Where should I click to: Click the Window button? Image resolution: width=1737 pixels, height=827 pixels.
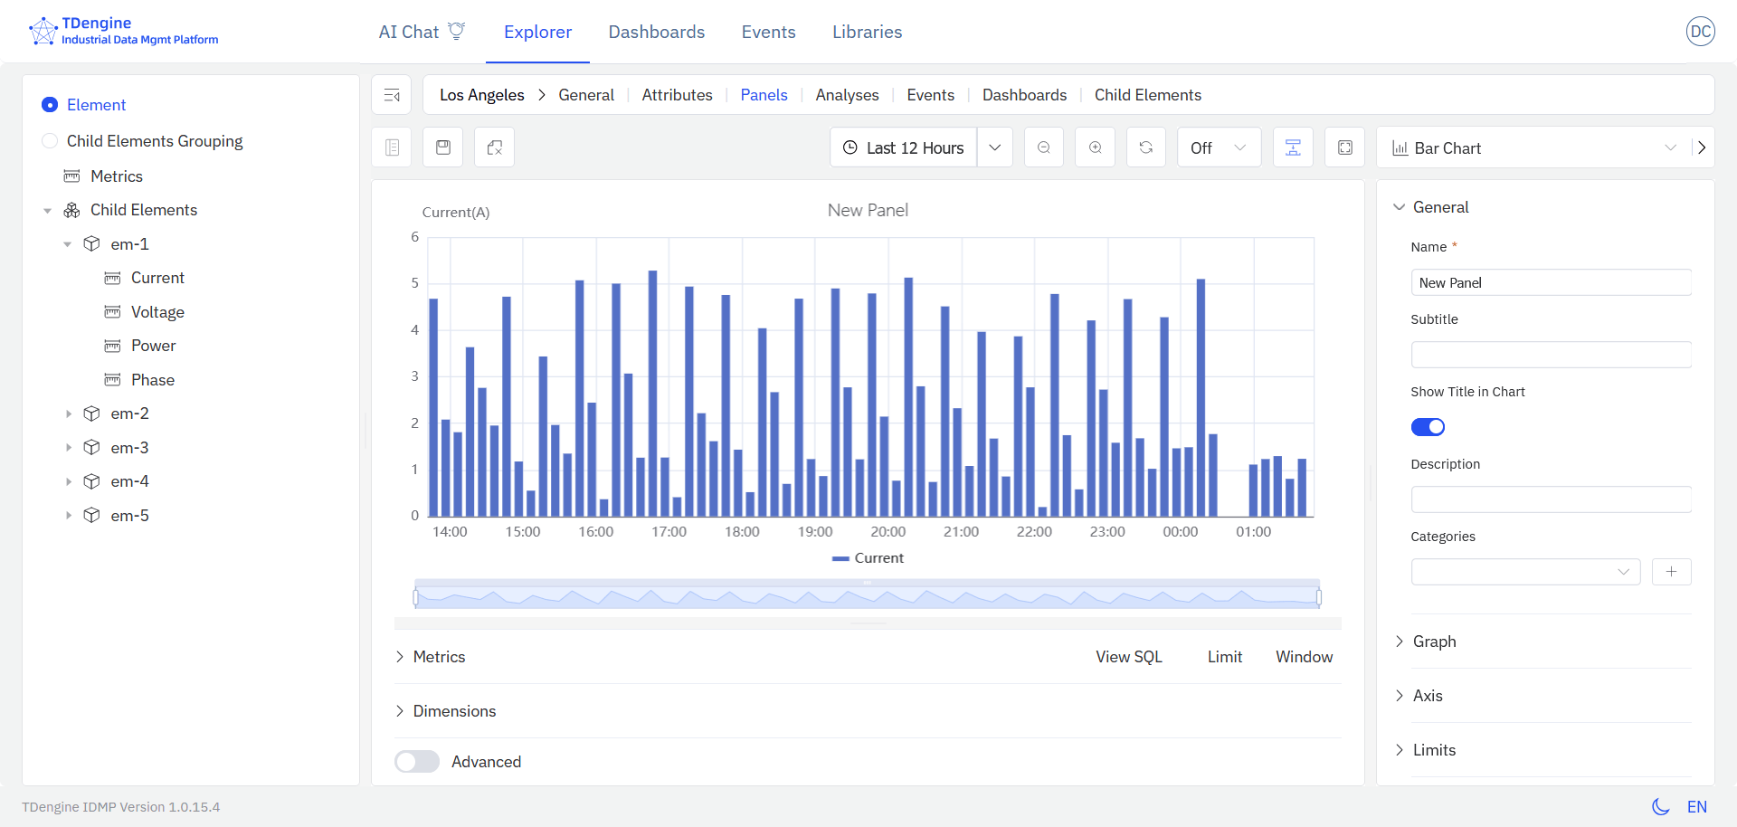click(1304, 657)
